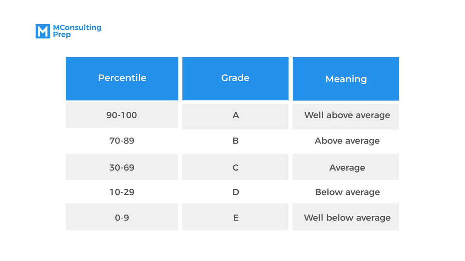
Task: Click the Average meaning cell for grade C
Action: pos(347,167)
